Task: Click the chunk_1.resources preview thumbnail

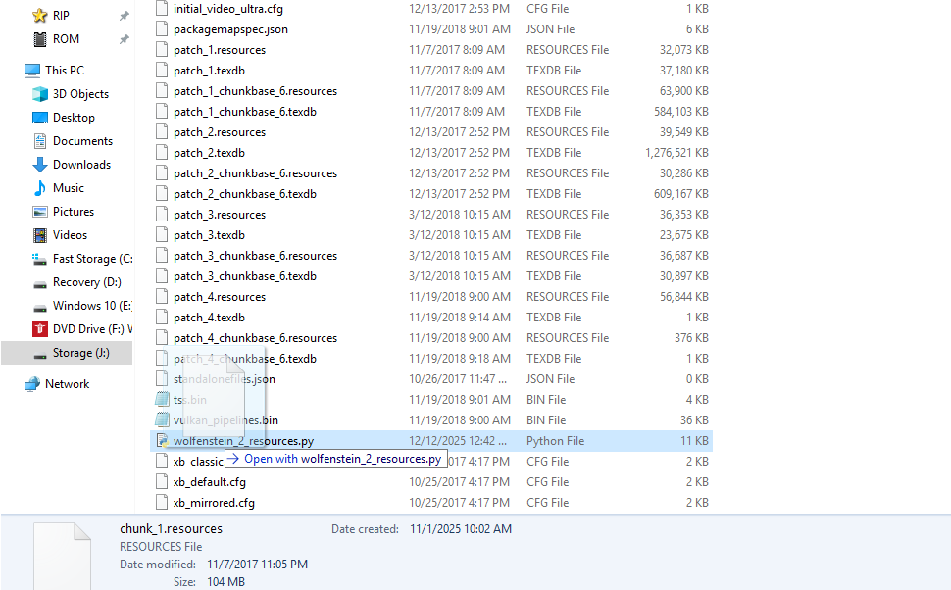Action: pyautogui.click(x=63, y=555)
